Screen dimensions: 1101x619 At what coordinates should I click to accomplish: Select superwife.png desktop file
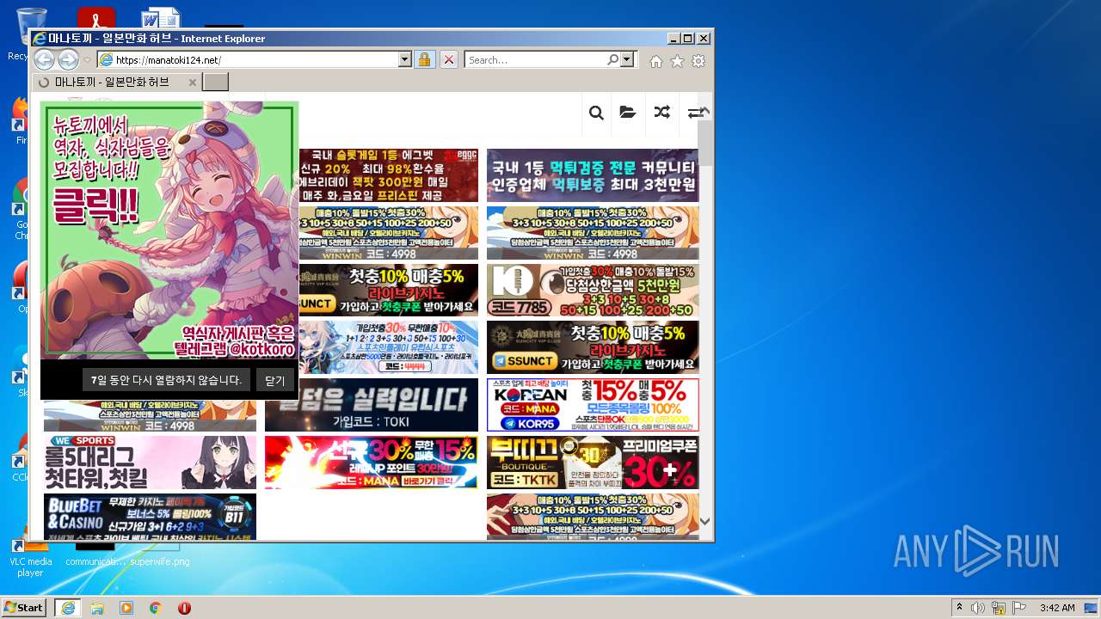click(x=160, y=561)
